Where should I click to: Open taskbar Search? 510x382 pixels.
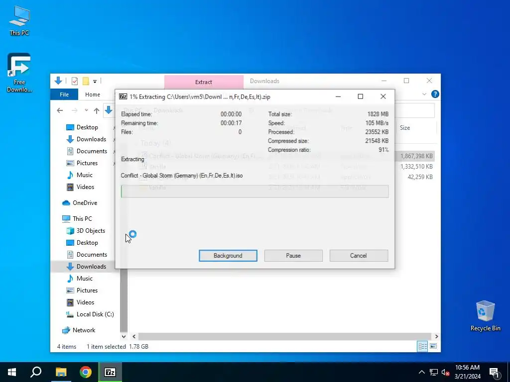click(36, 372)
